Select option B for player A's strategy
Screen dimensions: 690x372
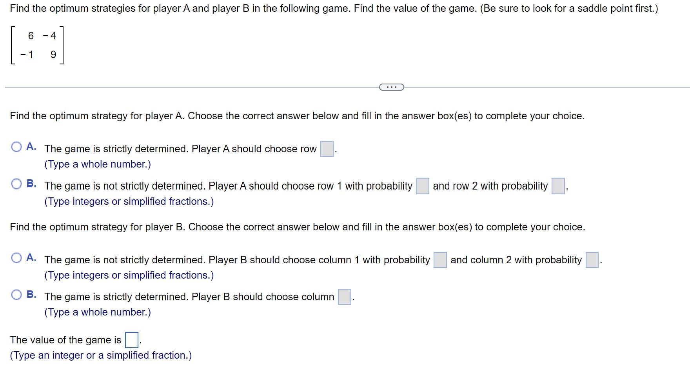pos(16,183)
